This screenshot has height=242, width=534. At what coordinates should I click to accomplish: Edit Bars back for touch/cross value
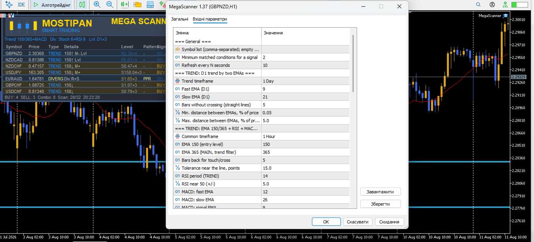(x=305, y=160)
